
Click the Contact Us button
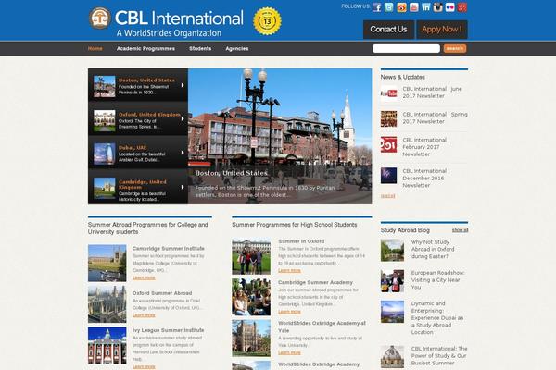pyautogui.click(x=388, y=30)
